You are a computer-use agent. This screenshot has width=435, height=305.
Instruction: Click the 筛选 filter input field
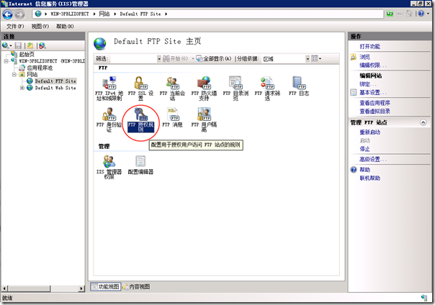click(133, 59)
